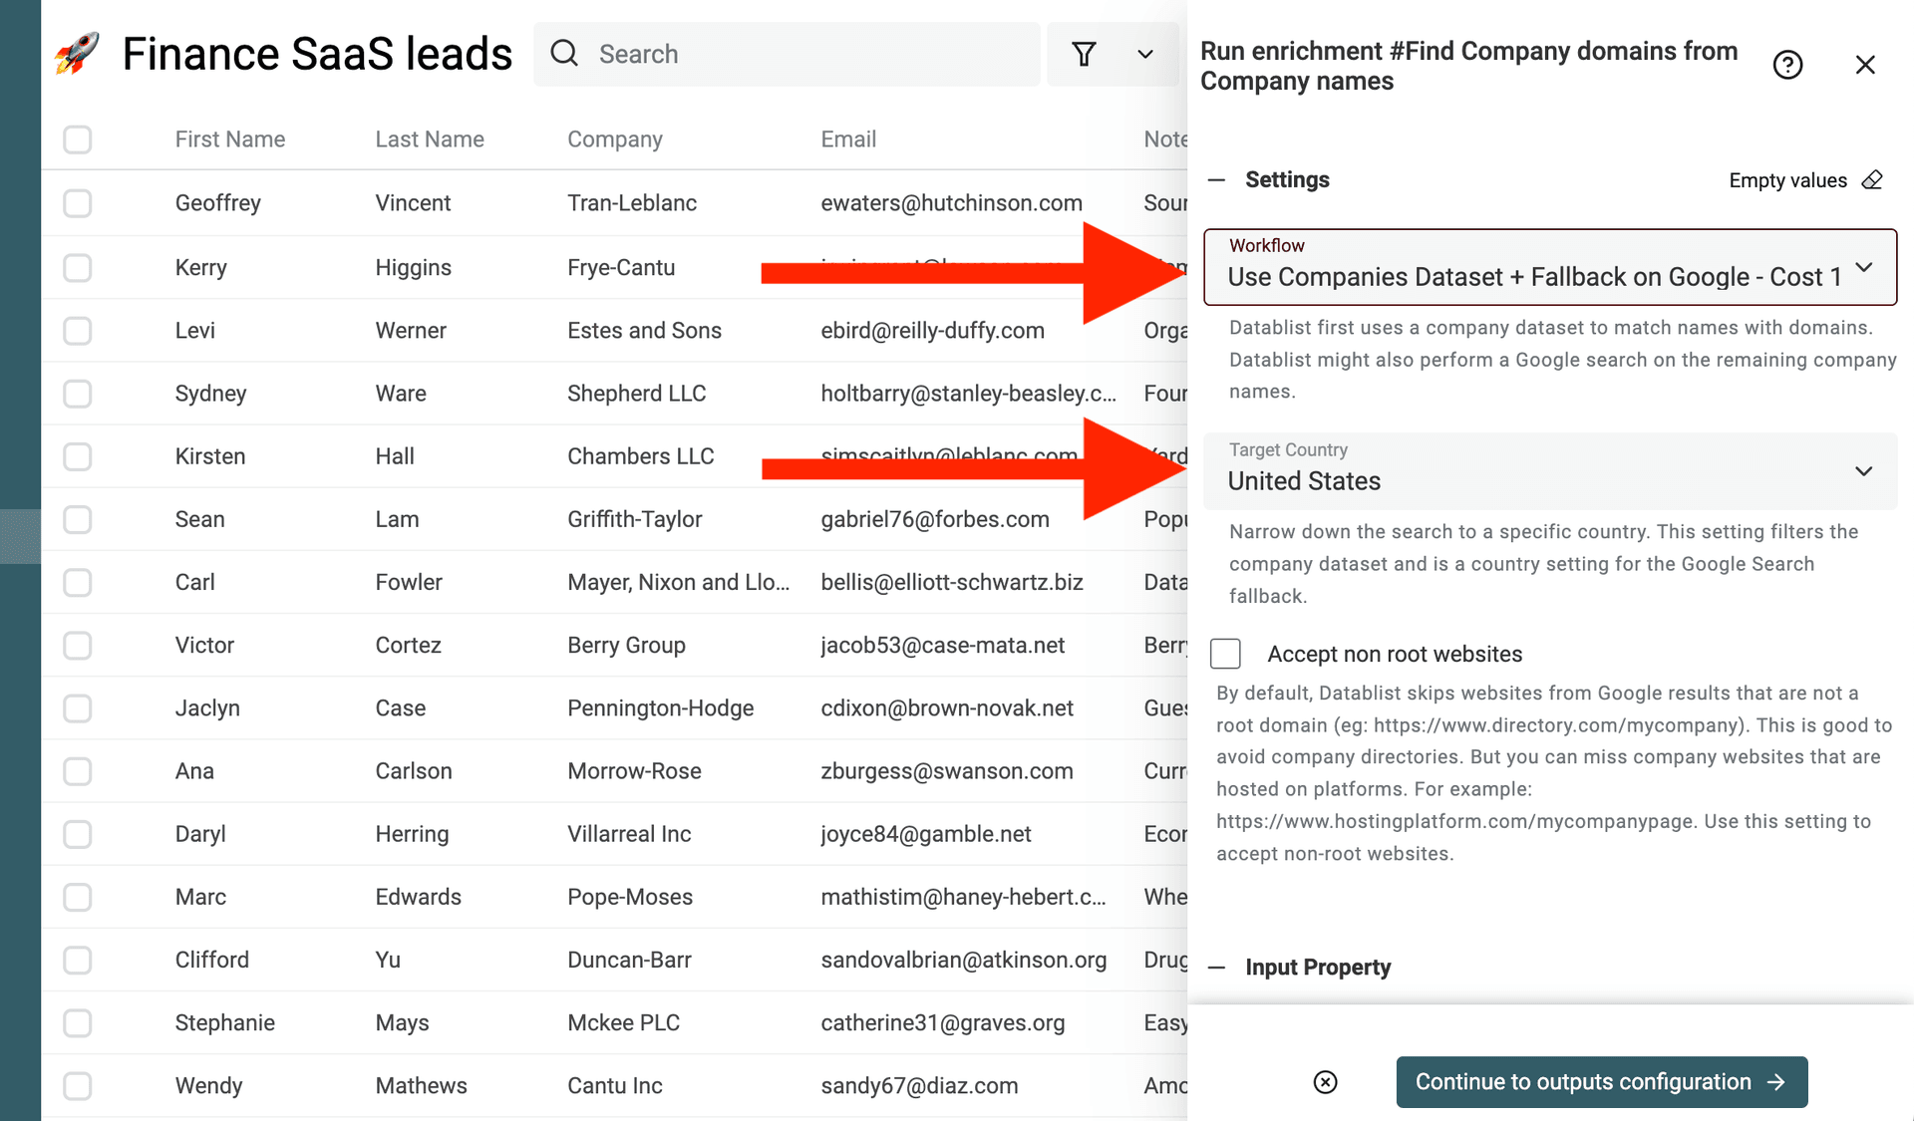Open help for the enrichment panel
The image size is (1914, 1121).
pyautogui.click(x=1787, y=64)
